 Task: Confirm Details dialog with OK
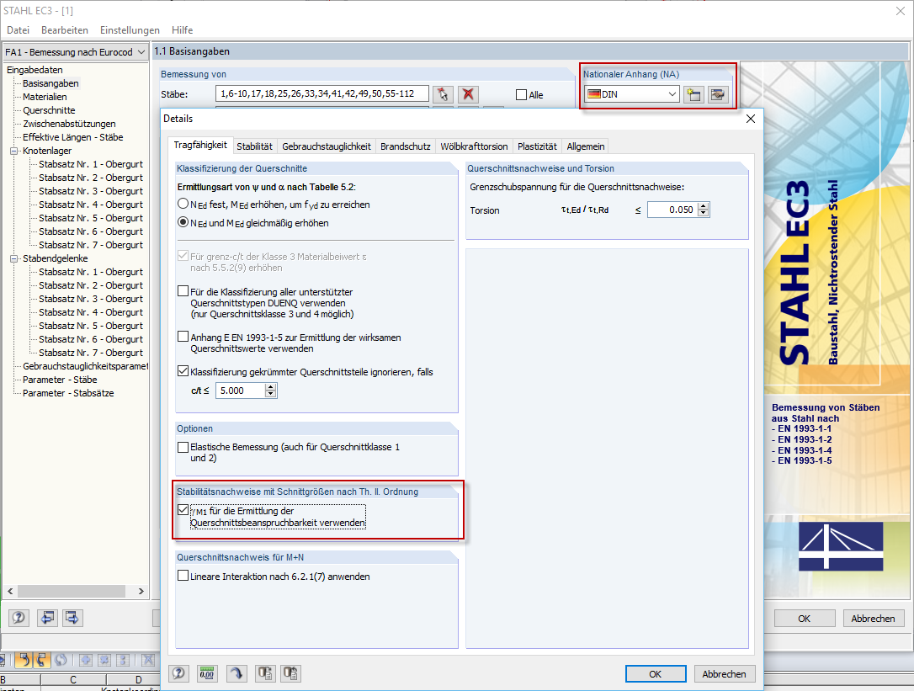tap(655, 674)
